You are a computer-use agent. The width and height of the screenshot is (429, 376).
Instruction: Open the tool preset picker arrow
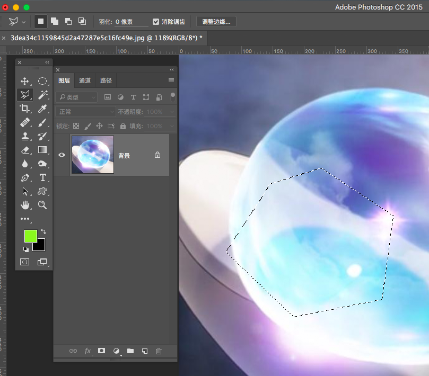coord(24,22)
